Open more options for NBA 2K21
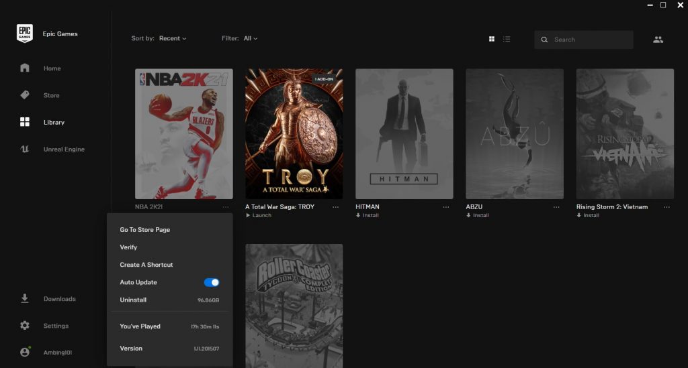688x368 pixels. pyautogui.click(x=226, y=207)
